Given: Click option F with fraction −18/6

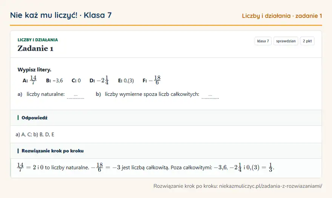Looking at the screenshot, I should pos(152,80).
